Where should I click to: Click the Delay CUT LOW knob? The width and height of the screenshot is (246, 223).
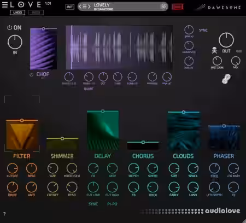[x=93, y=187]
